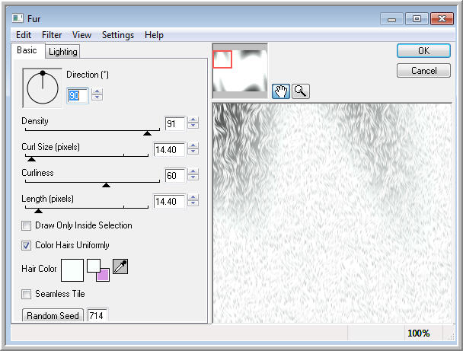Open the View menu
The width and height of the screenshot is (463, 351).
(x=81, y=35)
